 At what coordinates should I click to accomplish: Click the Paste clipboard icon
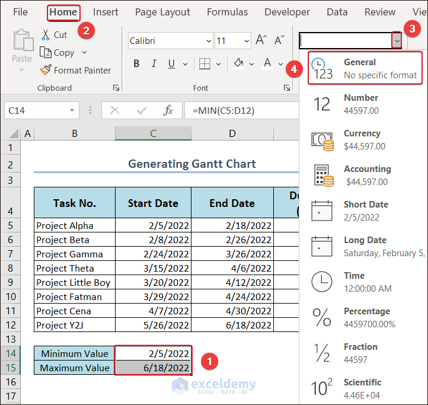[x=22, y=42]
